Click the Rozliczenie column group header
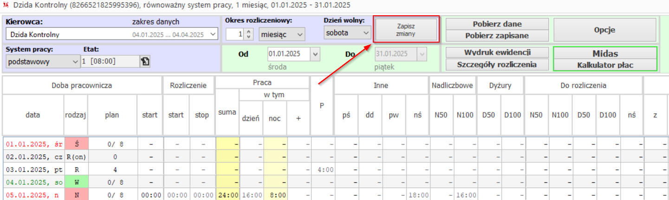 (x=188, y=85)
